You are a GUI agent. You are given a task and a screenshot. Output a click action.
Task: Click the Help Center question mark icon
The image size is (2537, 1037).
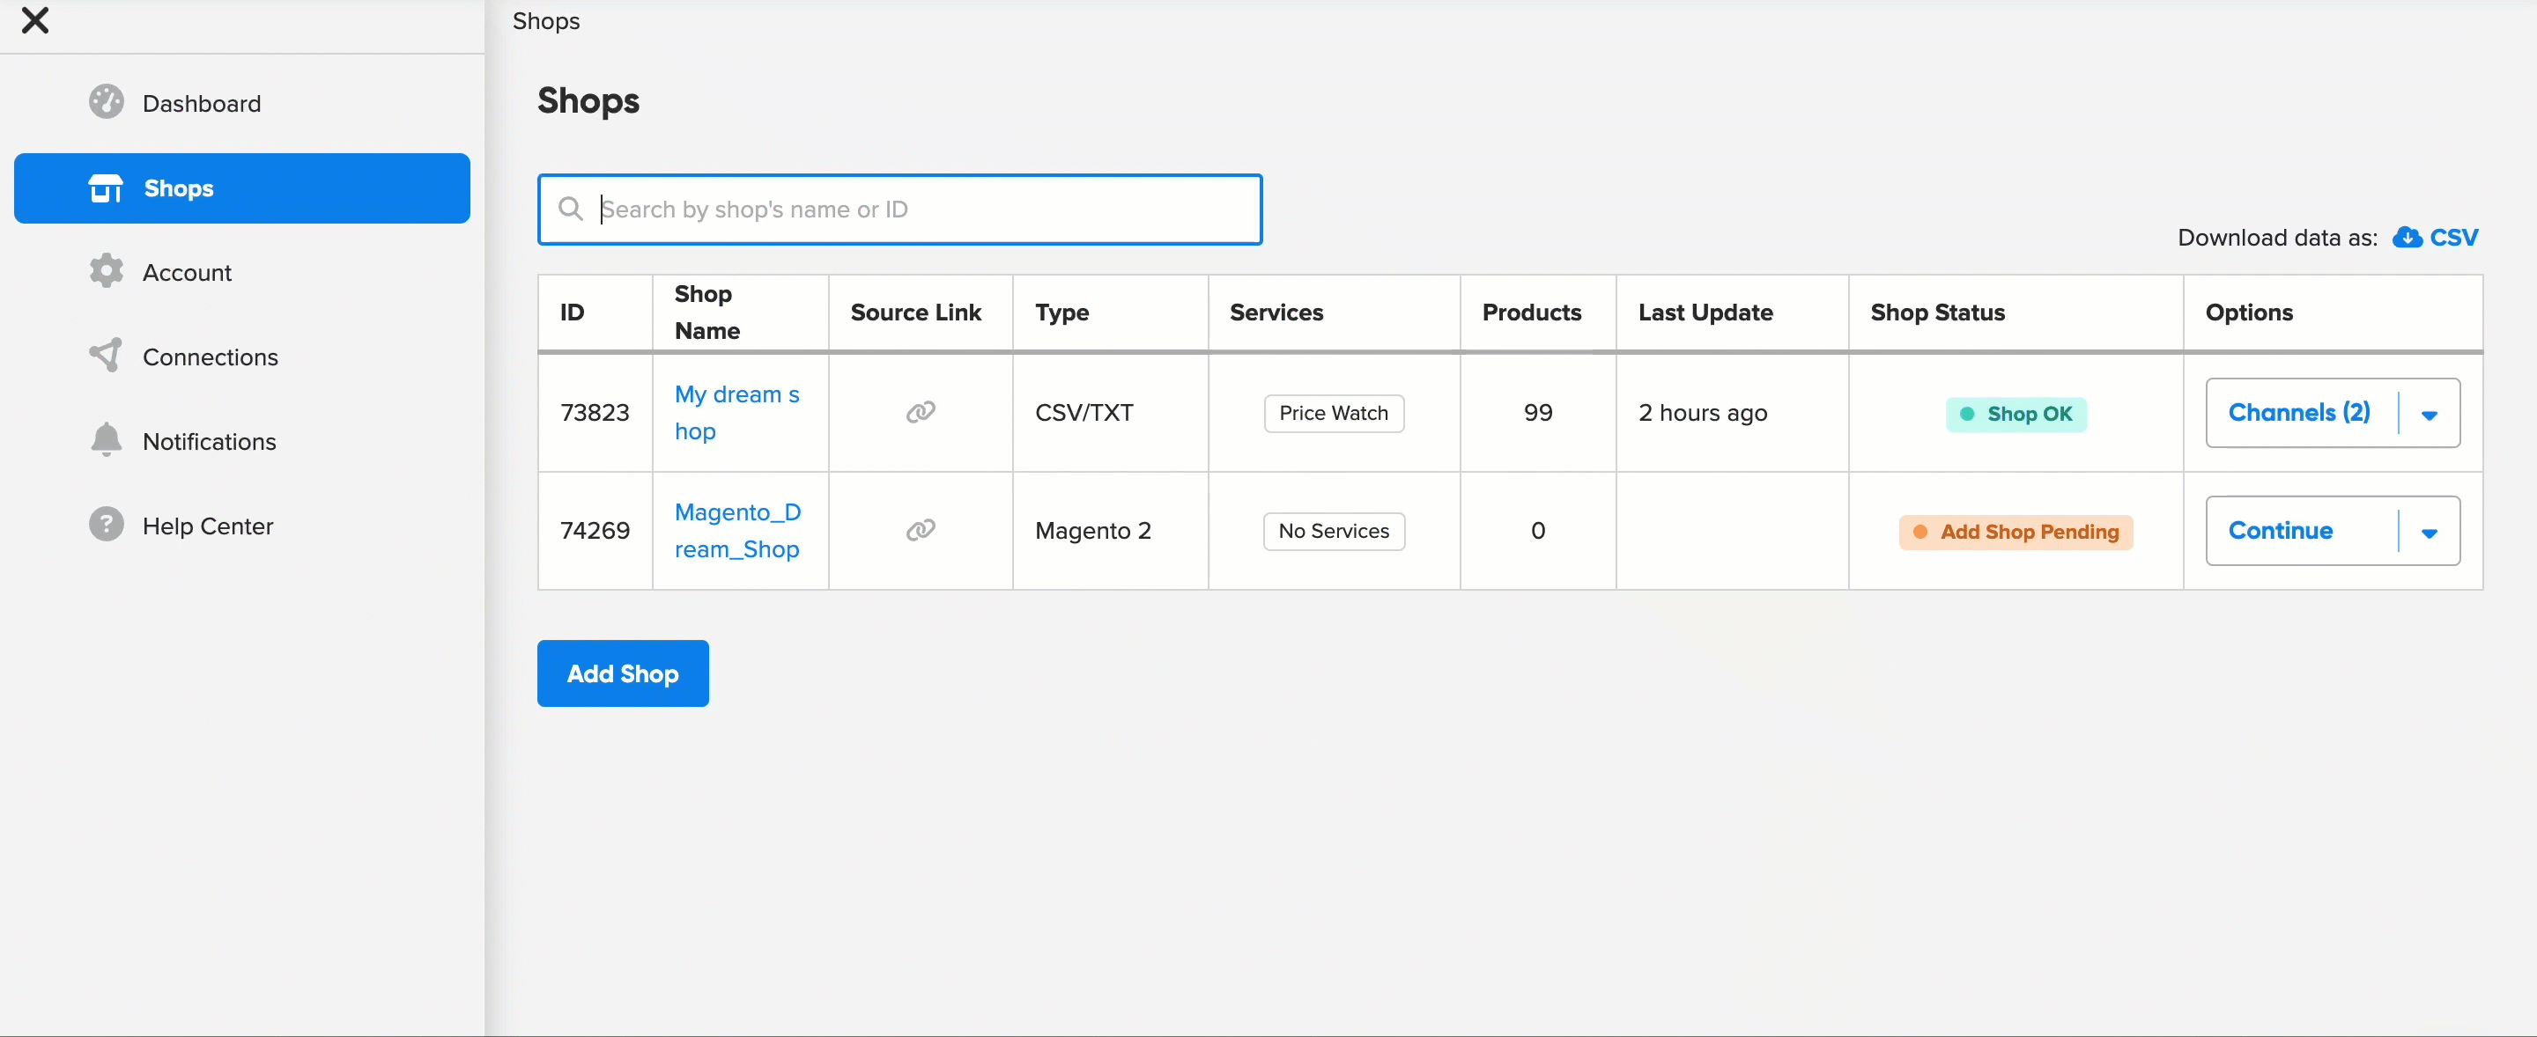click(107, 526)
